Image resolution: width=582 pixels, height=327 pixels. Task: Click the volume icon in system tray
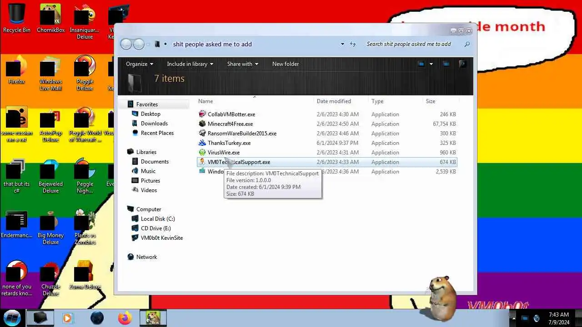(x=537, y=318)
